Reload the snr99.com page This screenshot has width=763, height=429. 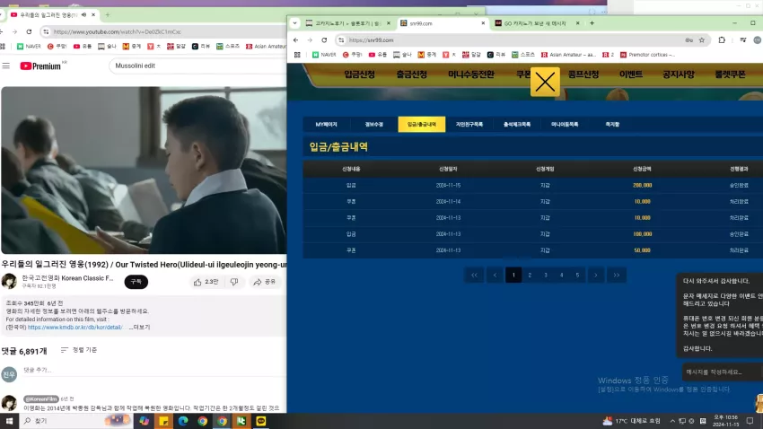pyautogui.click(x=324, y=40)
